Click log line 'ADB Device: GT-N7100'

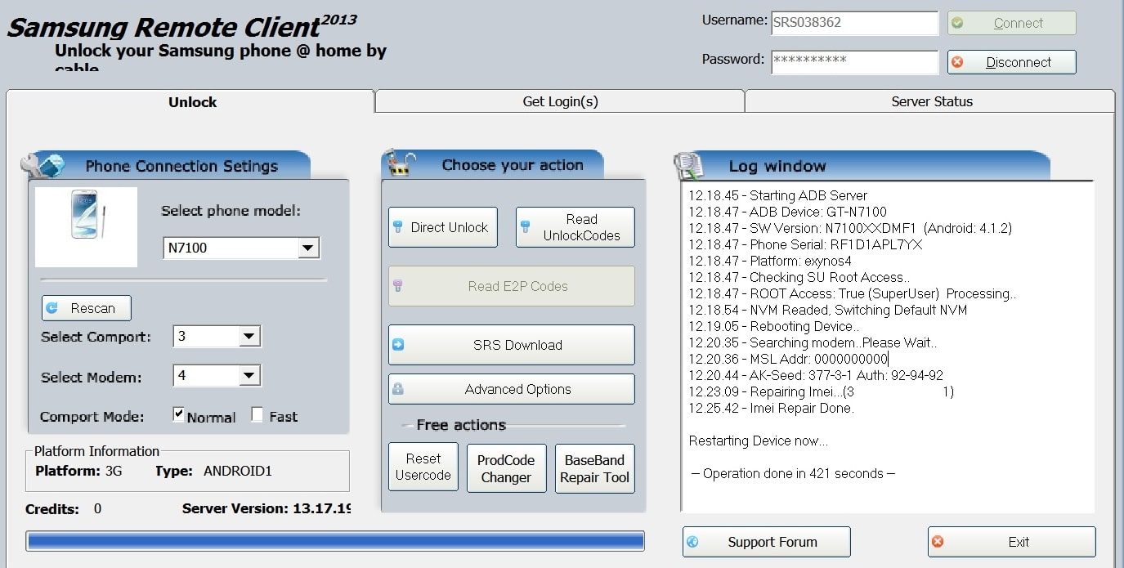click(787, 212)
